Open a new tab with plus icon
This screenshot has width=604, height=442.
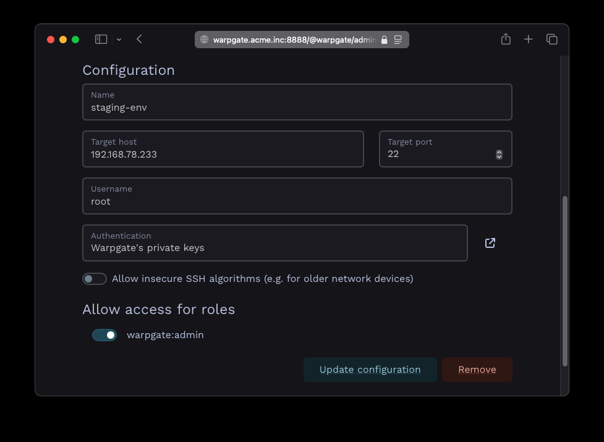pyautogui.click(x=529, y=40)
